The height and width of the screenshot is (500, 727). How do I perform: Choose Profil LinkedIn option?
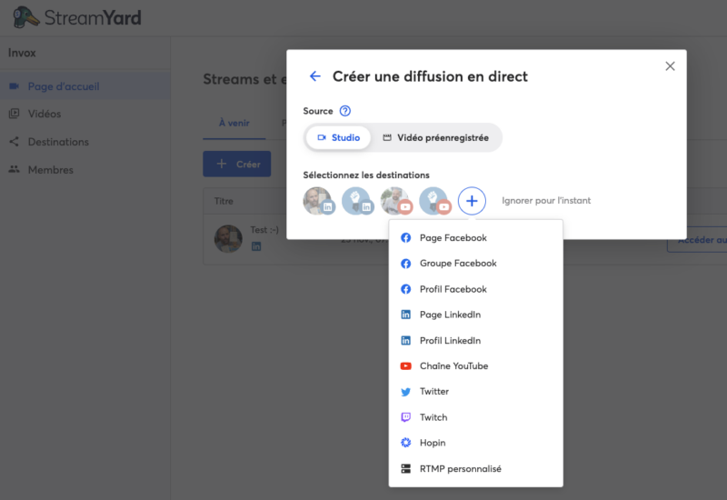pyautogui.click(x=475, y=340)
